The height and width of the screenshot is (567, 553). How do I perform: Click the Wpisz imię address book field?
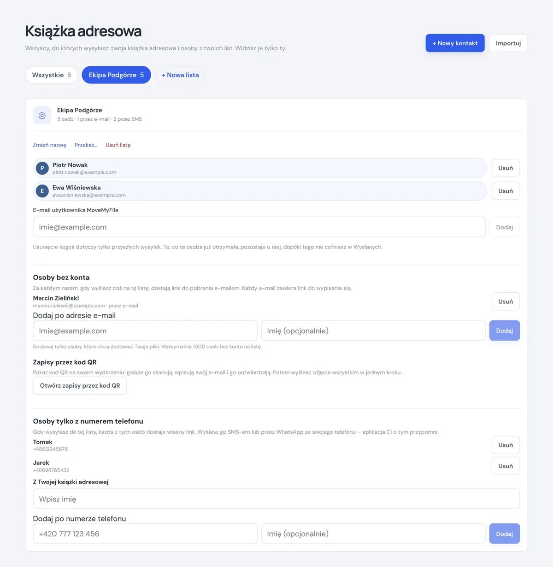click(276, 499)
